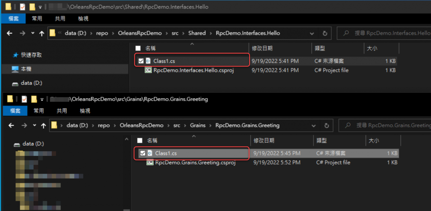This screenshot has height=211, width=431.
Task: Click Shared breadcrumb in Interfaces.Hello address bar
Action: pyautogui.click(x=197, y=33)
